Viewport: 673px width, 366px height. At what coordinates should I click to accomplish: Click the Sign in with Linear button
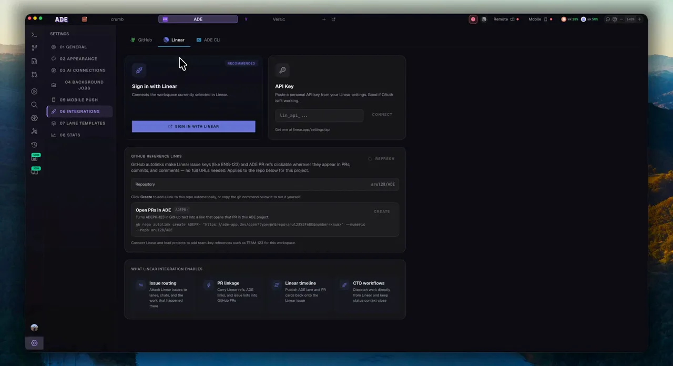[x=193, y=126]
